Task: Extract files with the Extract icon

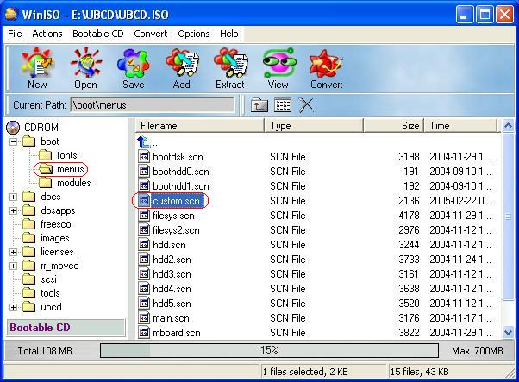Action: [x=229, y=68]
